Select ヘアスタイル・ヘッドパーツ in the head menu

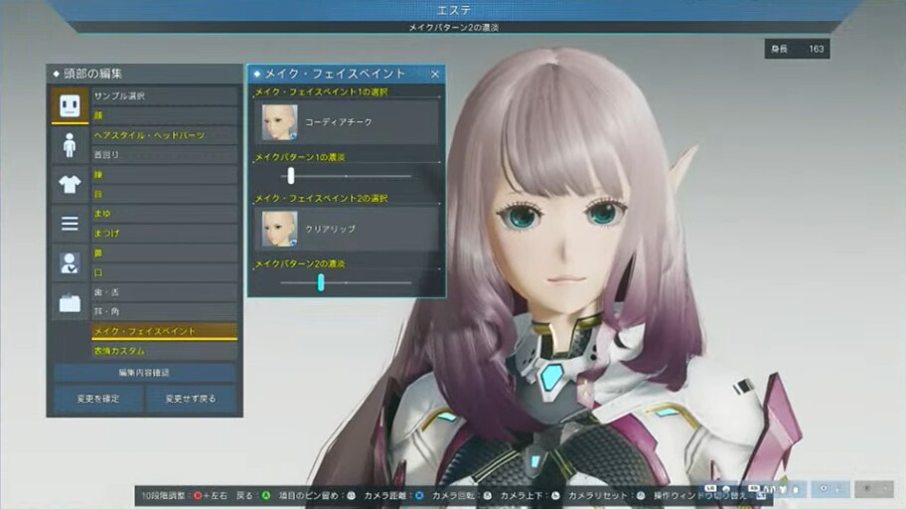pos(165,135)
